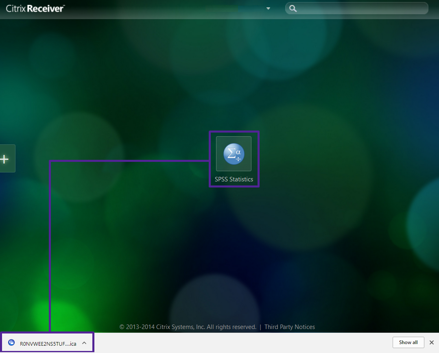Click the SPSS Statistics text label
439x353 pixels.
234,179
